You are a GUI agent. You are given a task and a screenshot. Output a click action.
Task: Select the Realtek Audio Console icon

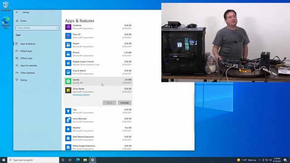click(68, 63)
